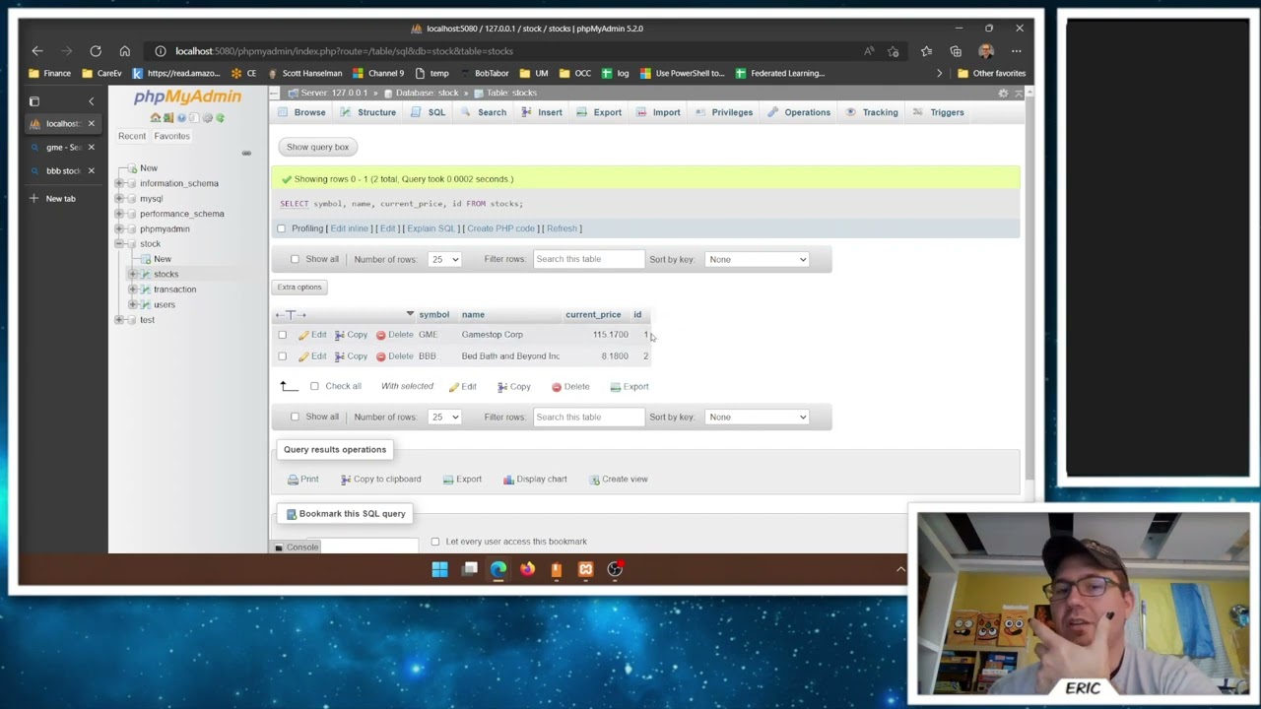This screenshot has width=1261, height=709.
Task: Open the SQL tab
Action: coord(428,112)
